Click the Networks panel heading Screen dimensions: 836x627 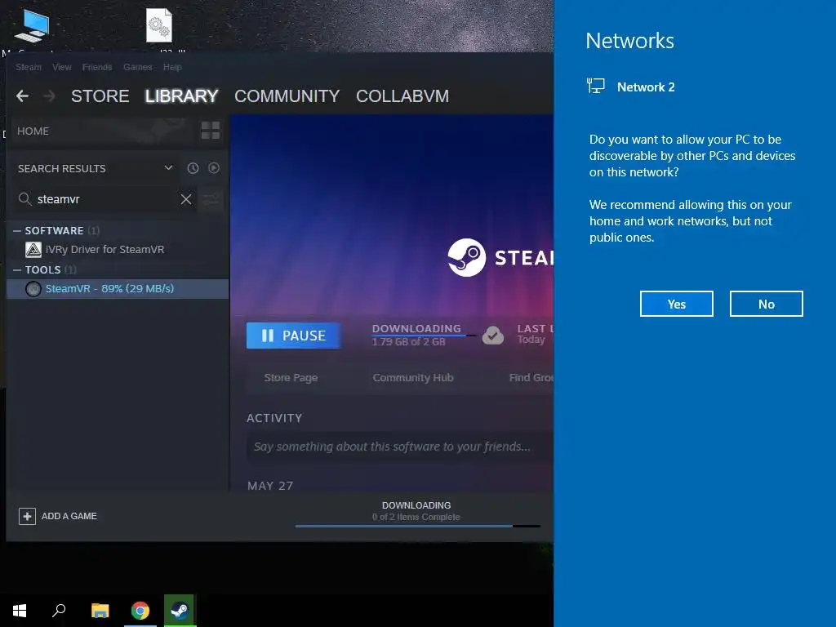pos(629,41)
